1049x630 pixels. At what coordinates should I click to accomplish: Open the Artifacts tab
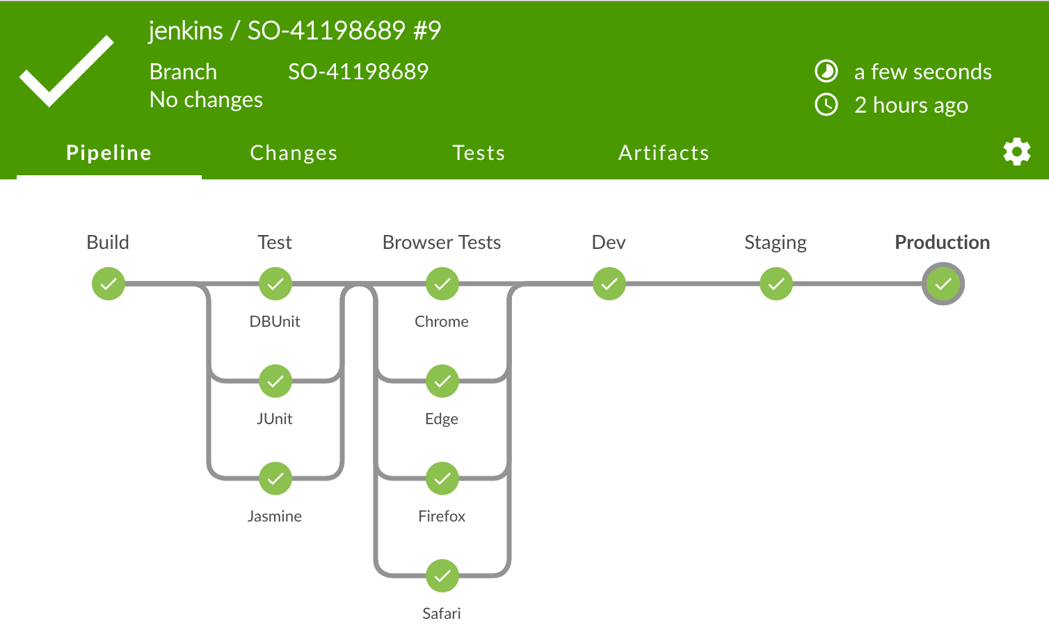coord(664,153)
